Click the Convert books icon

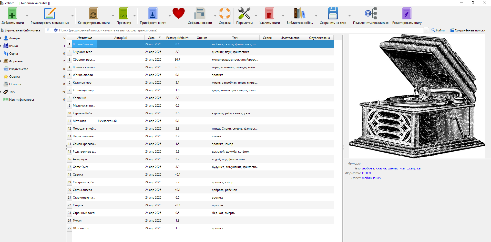tap(94, 14)
